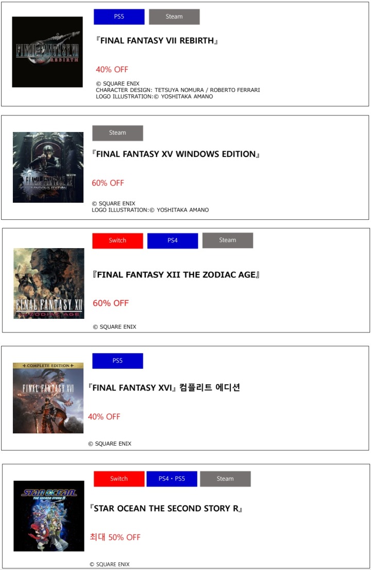371x570 pixels.
Task: Click the Steam button for FF XII Zodiac Age
Action: pos(227,240)
